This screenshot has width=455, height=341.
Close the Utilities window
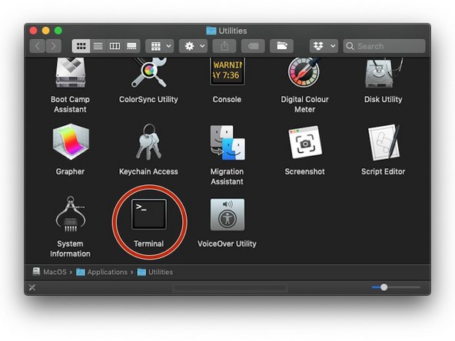[34, 31]
